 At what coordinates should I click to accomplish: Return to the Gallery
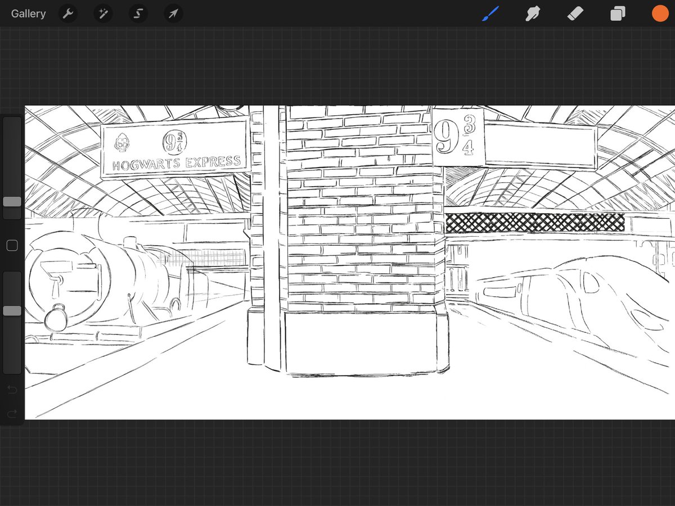[x=28, y=13]
